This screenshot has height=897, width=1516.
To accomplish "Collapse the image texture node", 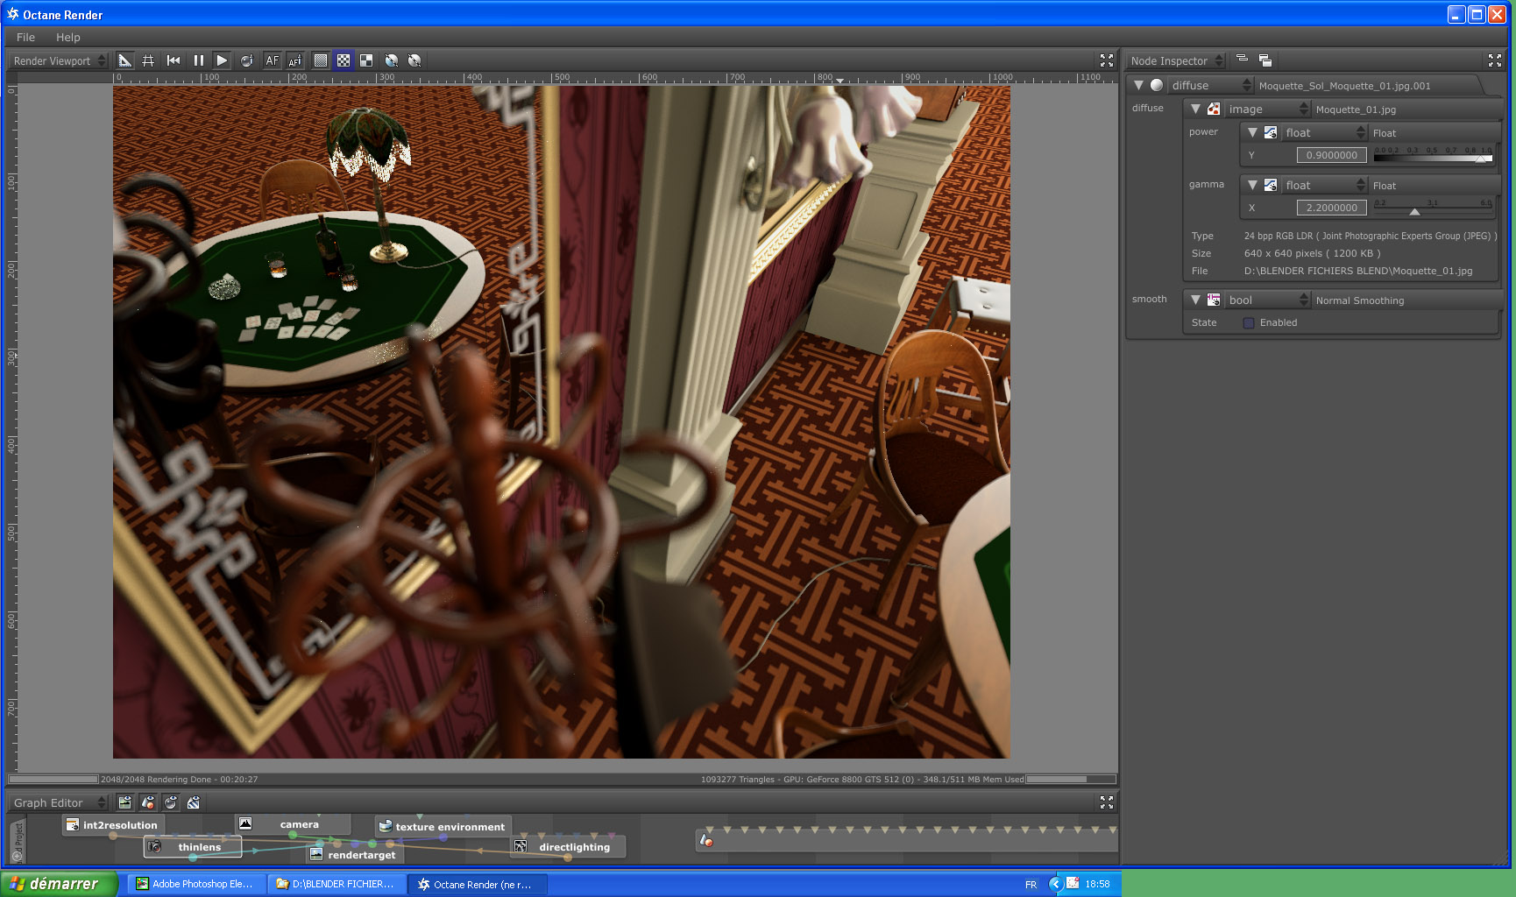I will [1195, 109].
